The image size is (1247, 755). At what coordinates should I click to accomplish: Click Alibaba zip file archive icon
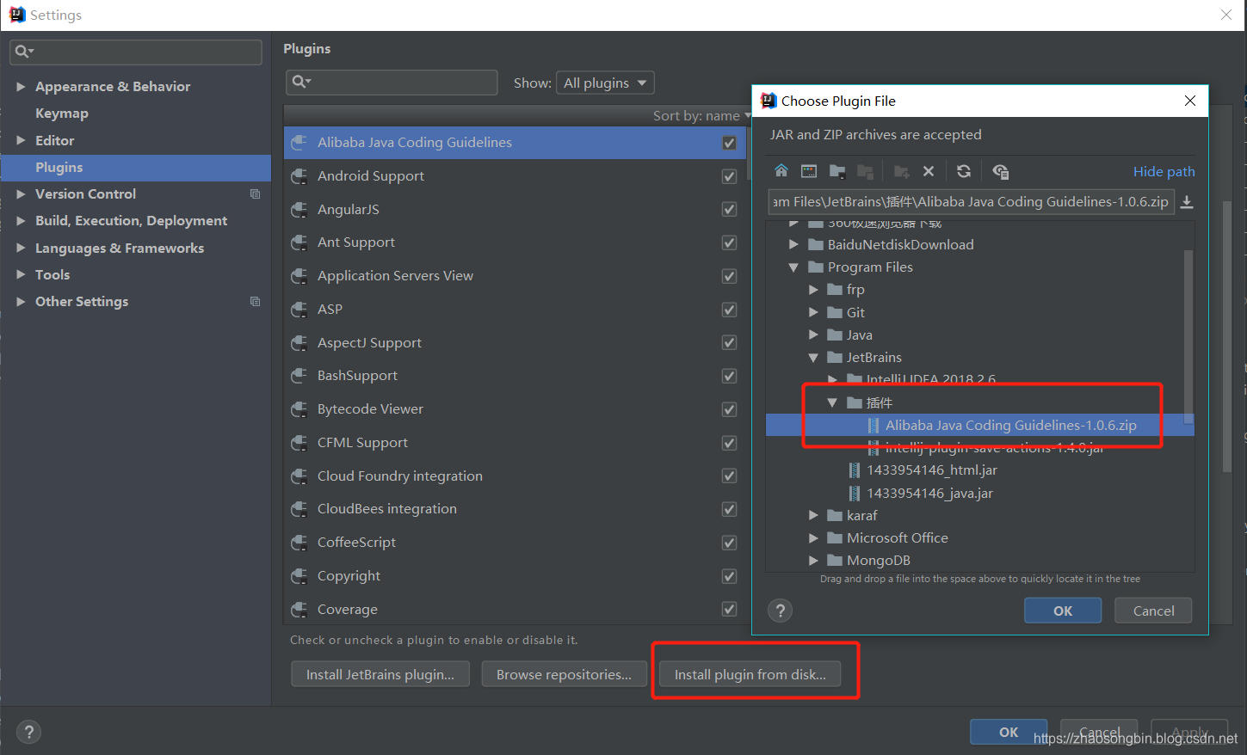[x=873, y=426]
